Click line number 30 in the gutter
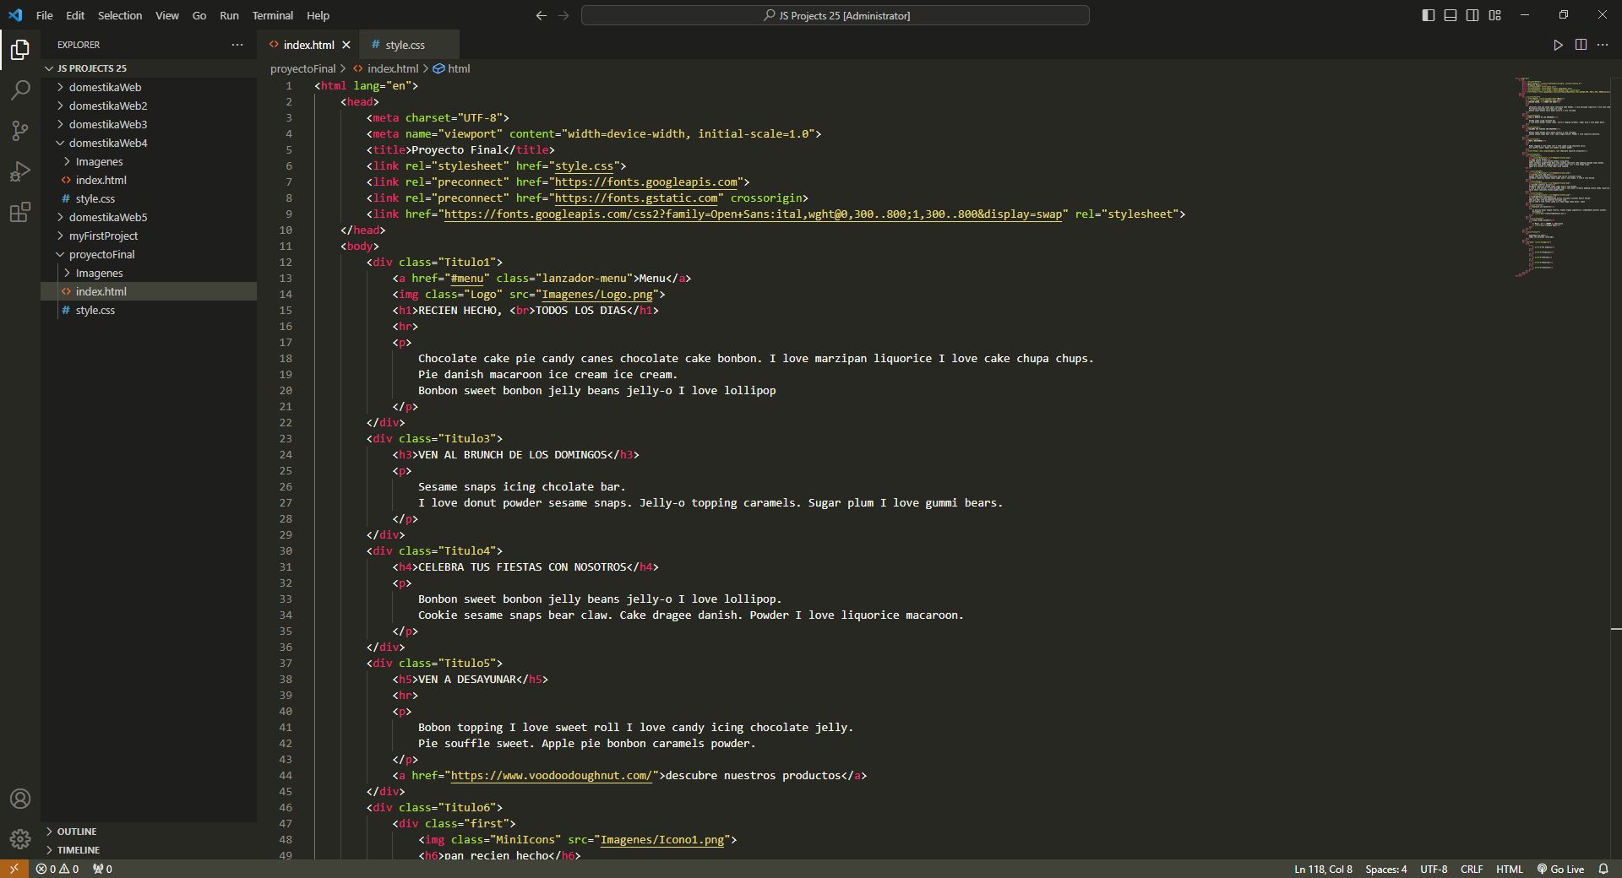The height and width of the screenshot is (878, 1622). (286, 550)
